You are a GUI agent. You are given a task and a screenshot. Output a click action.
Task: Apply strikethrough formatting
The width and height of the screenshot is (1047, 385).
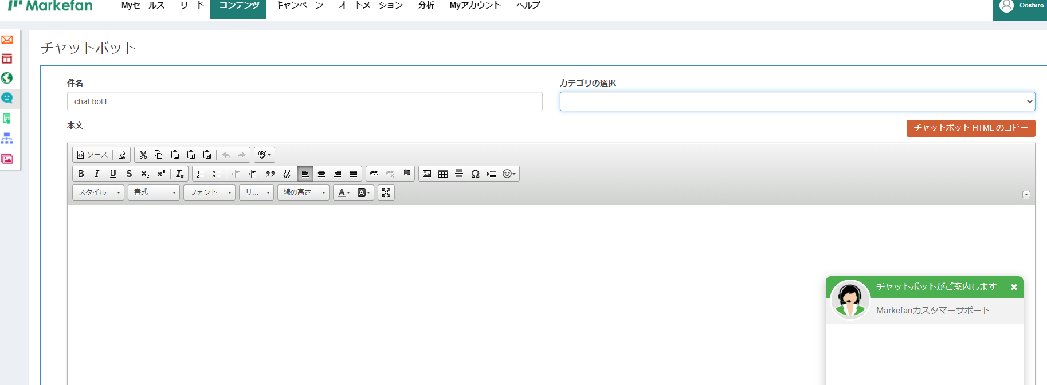click(x=129, y=174)
